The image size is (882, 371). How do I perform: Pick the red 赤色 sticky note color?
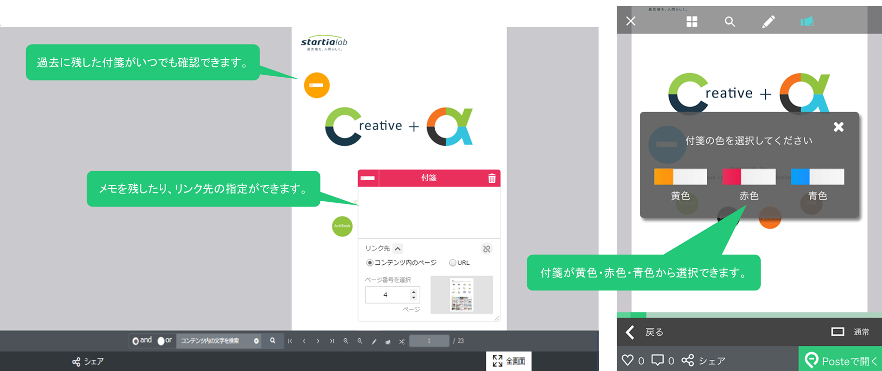(748, 177)
